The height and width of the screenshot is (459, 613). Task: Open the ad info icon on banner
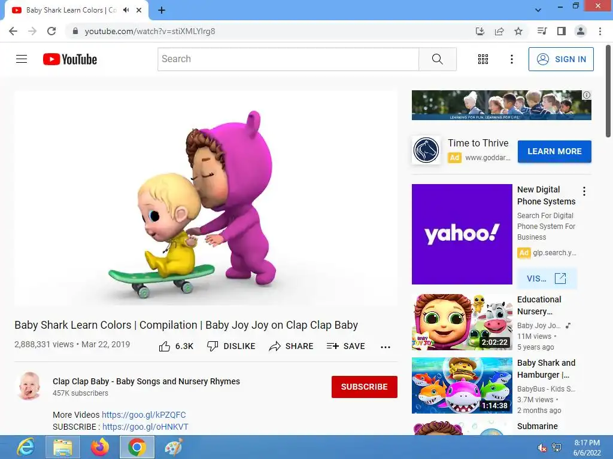coord(587,95)
